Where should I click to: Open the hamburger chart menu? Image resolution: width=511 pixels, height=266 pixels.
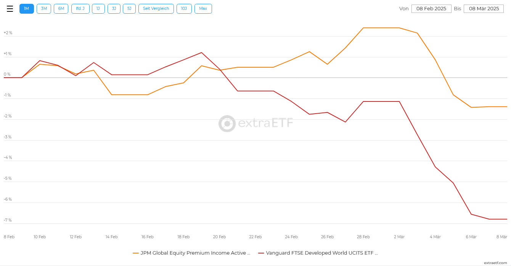[x=10, y=9]
